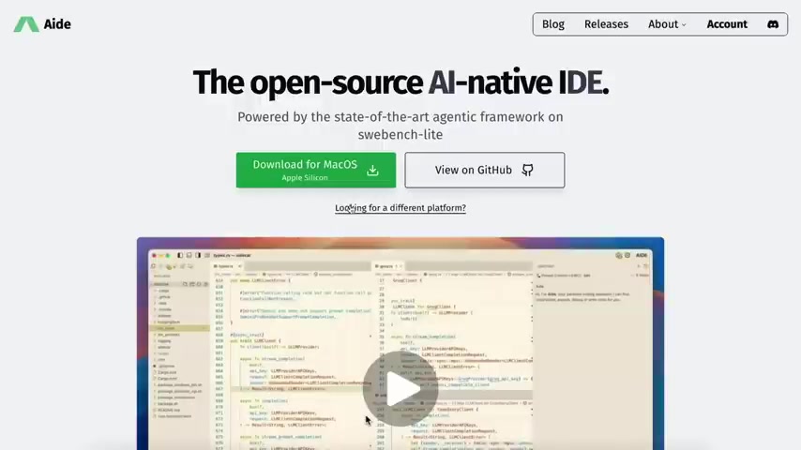Open the Blog page
Viewport: 801px width, 450px height.
(x=552, y=24)
